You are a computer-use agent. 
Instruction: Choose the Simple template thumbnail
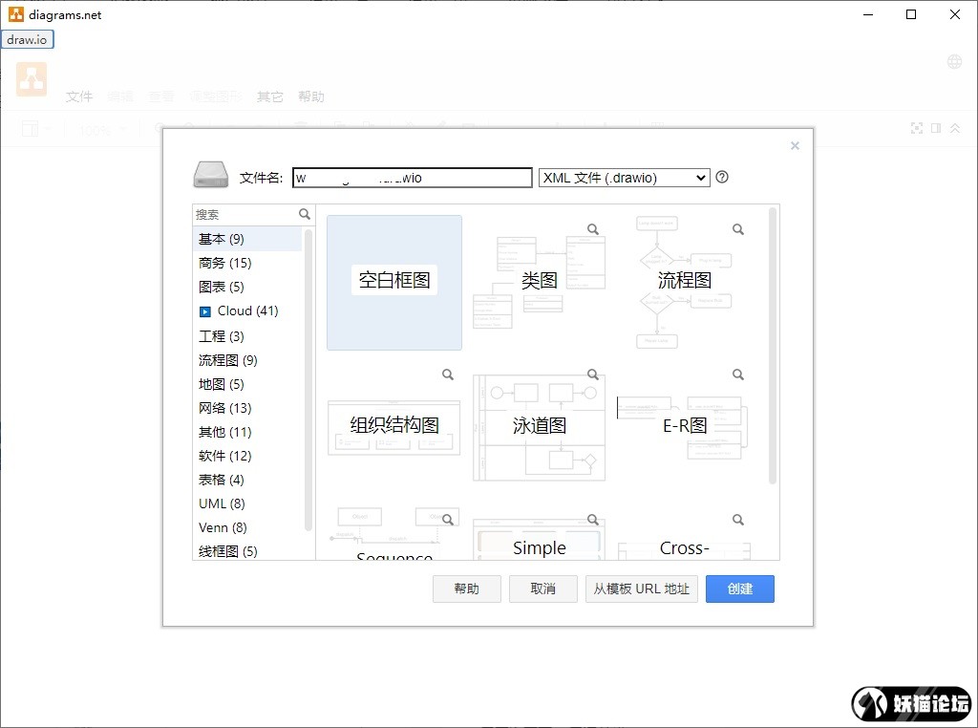539,538
